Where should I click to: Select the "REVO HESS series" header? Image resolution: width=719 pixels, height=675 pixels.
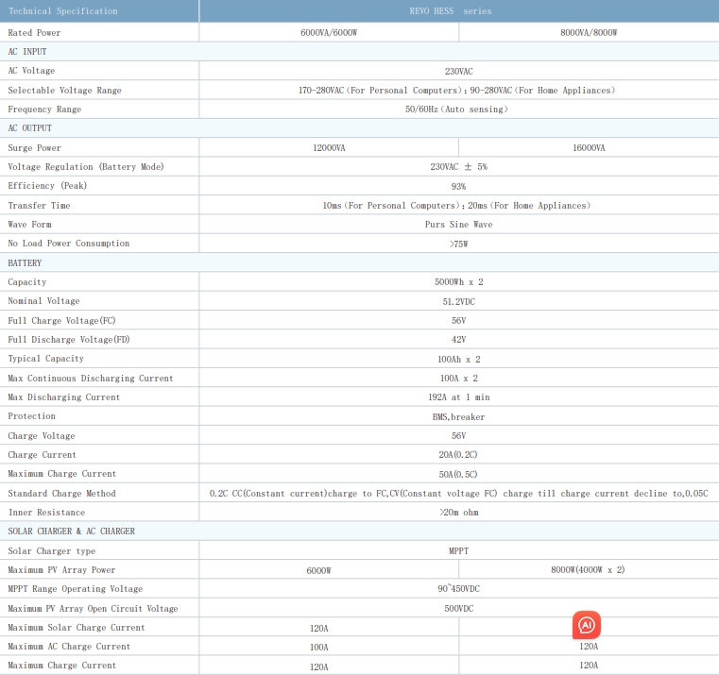pyautogui.click(x=458, y=11)
